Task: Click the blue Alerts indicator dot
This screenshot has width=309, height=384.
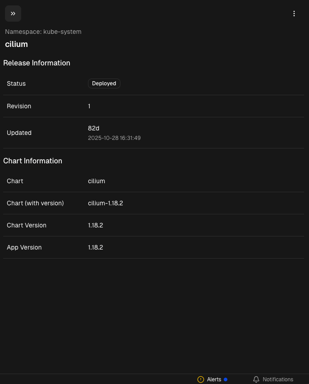Action: (x=226, y=379)
